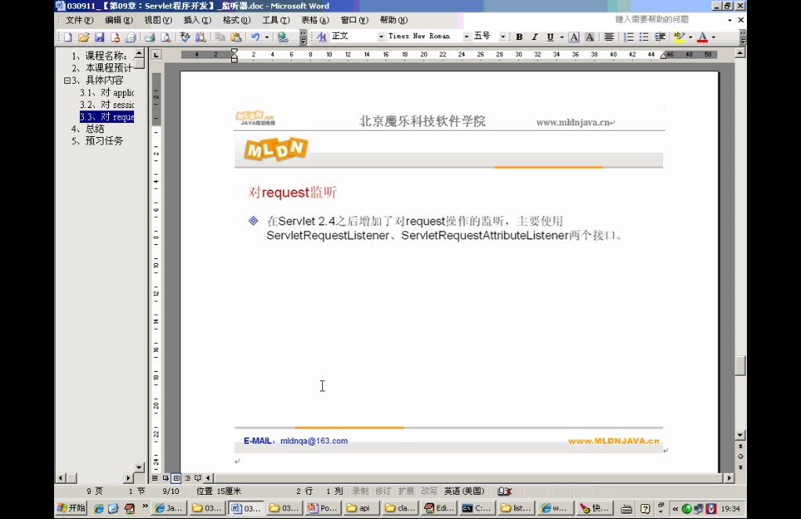Open the 格式(O) menu

pos(237,20)
